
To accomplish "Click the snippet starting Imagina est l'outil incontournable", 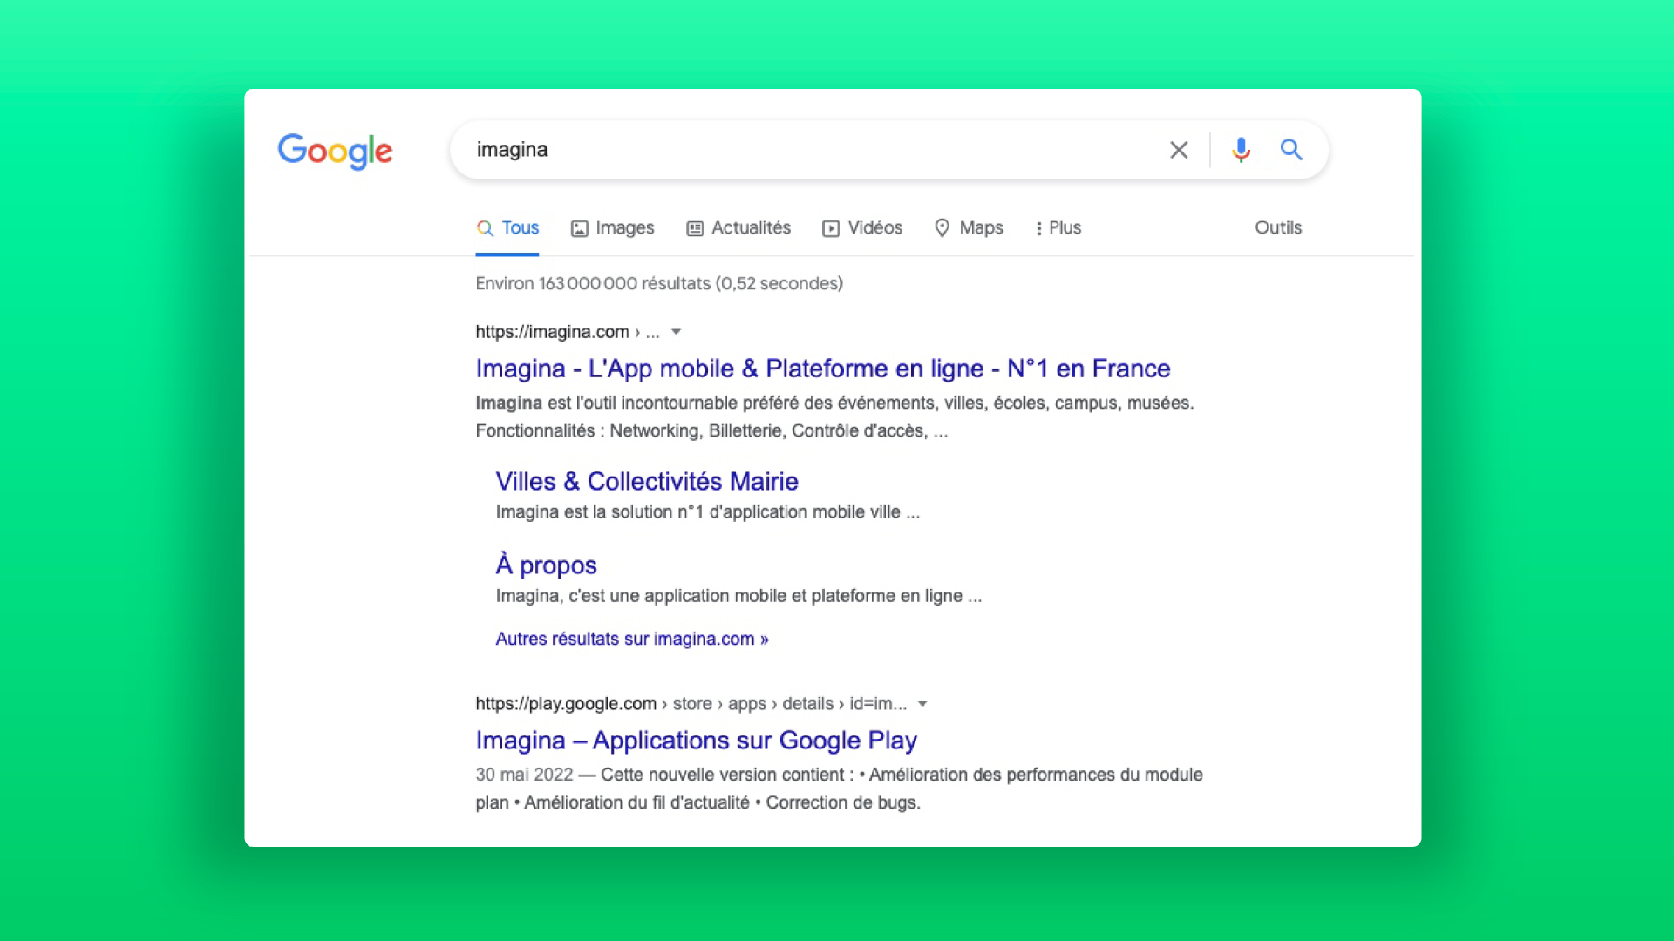I will 834,416.
